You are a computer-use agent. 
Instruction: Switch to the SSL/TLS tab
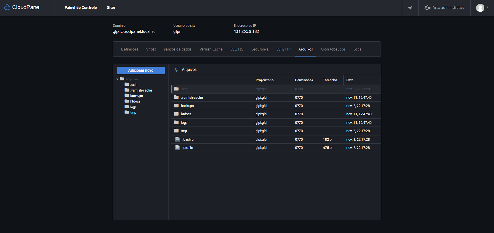click(237, 49)
